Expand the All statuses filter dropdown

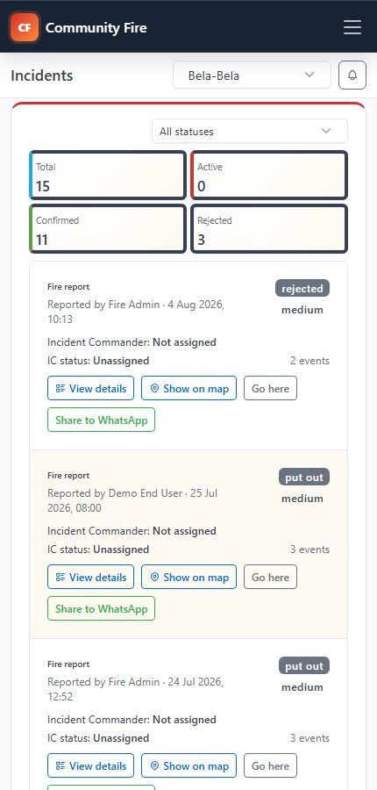pyautogui.click(x=250, y=131)
